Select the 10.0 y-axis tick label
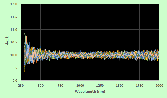Image resolution: width=167 pixels, height=98 pixels. tap(14, 55)
